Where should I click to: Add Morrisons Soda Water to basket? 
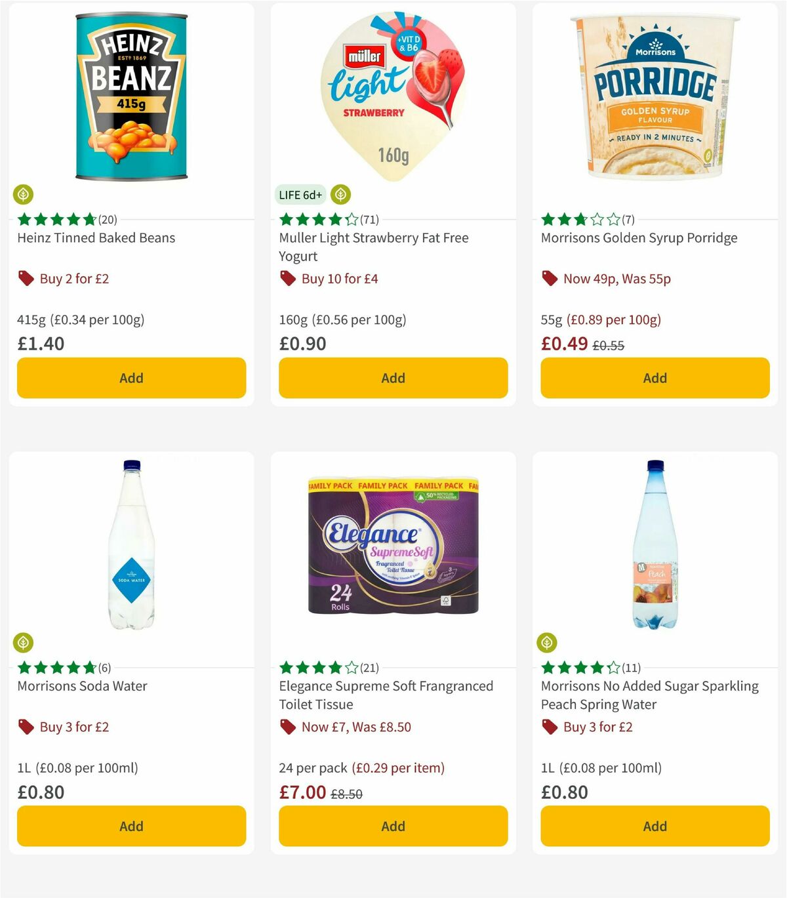[131, 826]
